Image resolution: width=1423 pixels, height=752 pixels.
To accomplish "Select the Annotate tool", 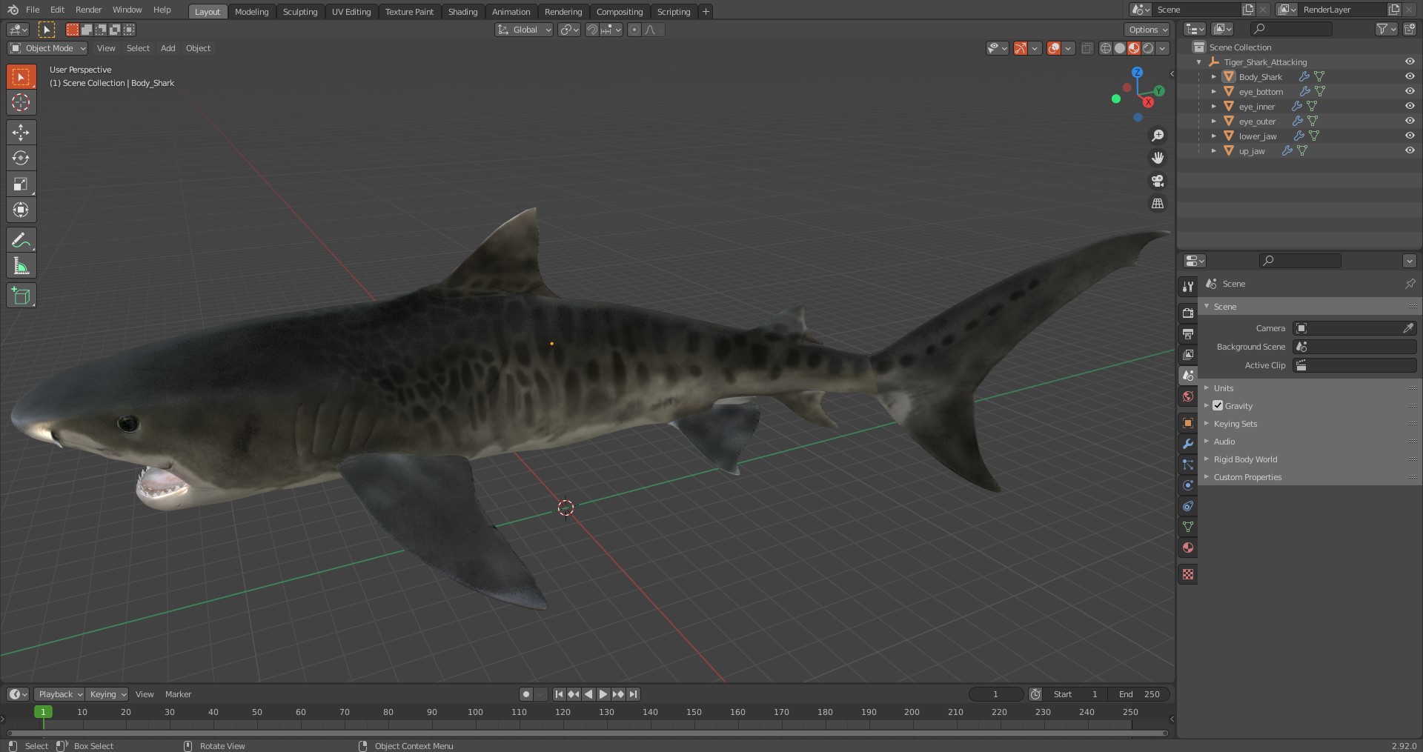I will [21, 240].
